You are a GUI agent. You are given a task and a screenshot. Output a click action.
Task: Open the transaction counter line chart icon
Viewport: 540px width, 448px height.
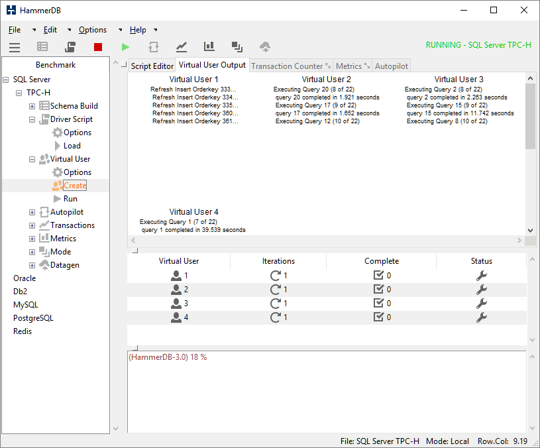pyautogui.click(x=182, y=47)
